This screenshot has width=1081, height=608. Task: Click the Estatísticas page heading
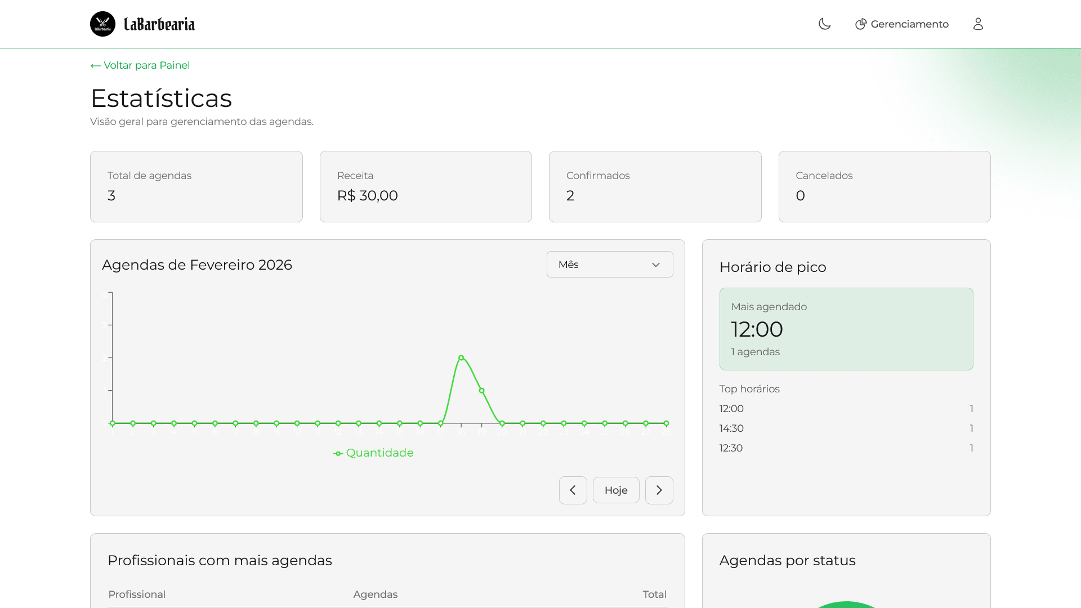[x=162, y=99]
